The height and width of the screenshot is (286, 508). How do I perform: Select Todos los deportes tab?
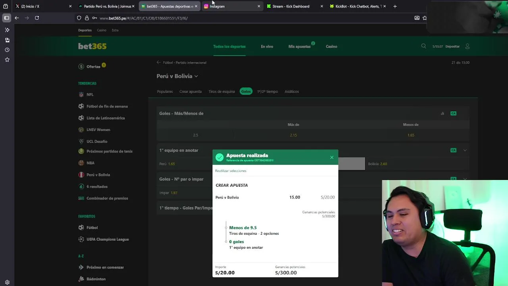[229, 46]
